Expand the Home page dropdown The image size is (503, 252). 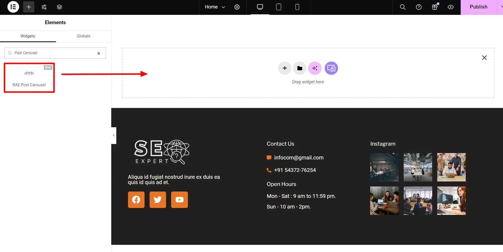tap(215, 7)
